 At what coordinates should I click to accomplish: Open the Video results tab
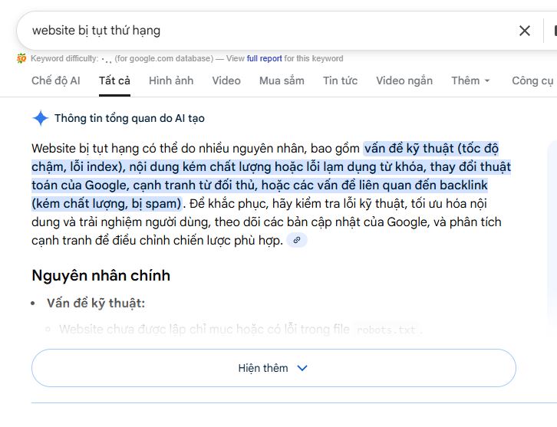226,80
